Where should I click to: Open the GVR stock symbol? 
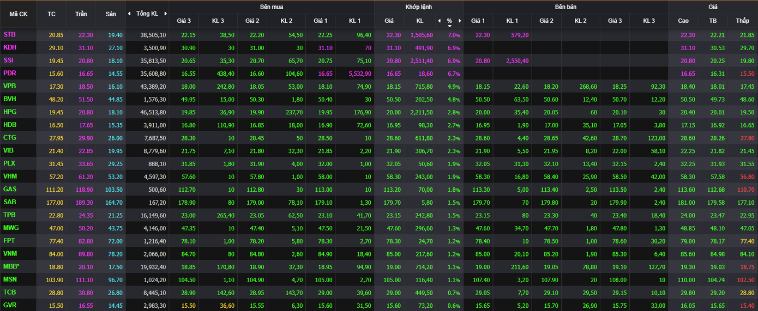[x=10, y=305]
